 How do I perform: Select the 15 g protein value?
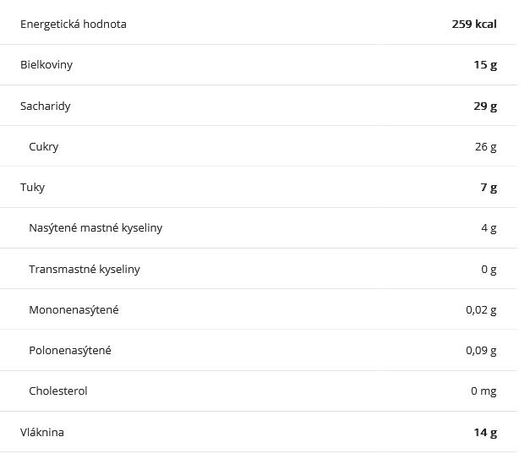[x=485, y=65]
